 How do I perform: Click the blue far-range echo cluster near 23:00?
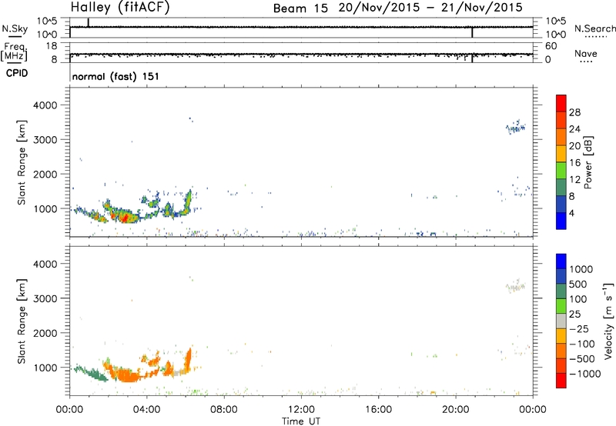tap(515, 127)
